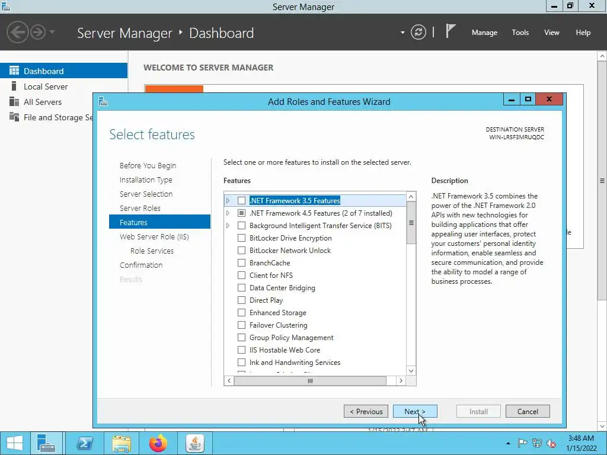Select Dashboard in the left navigation pane

click(63, 71)
